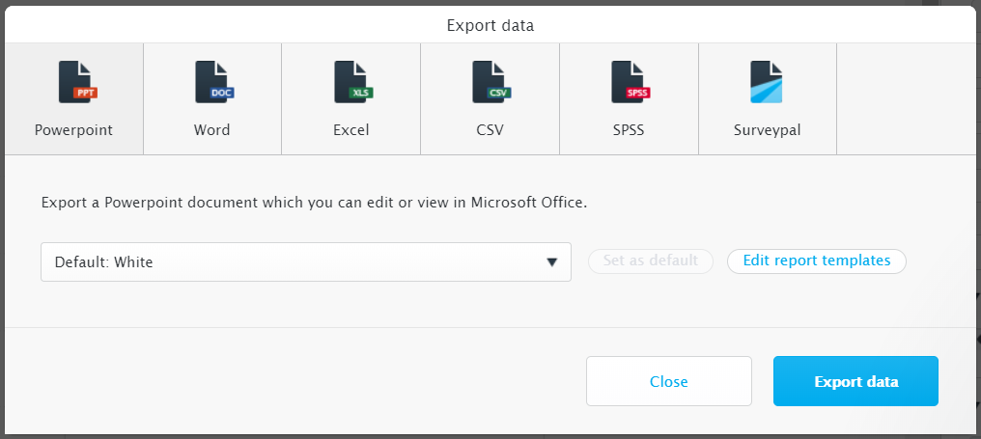The width and height of the screenshot is (981, 439).
Task: Switch to the Word tab label
Action: pos(212,130)
